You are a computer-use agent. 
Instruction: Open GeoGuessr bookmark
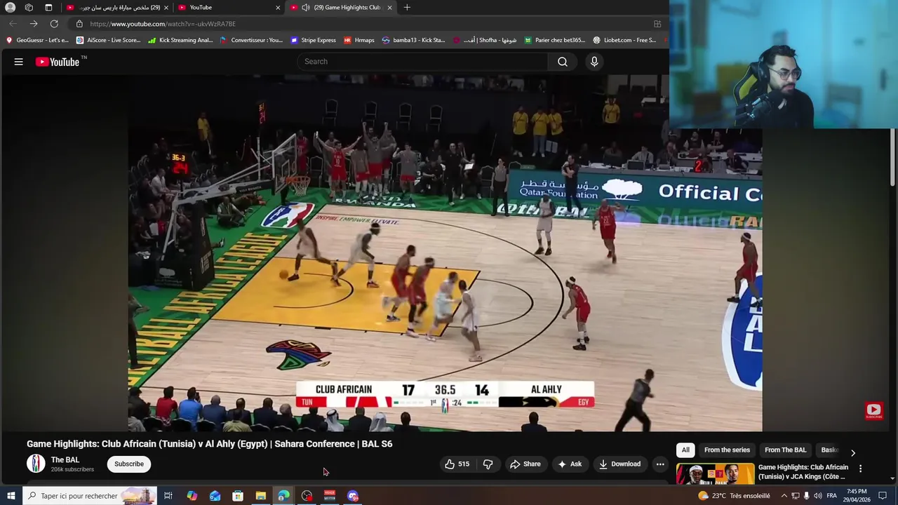pyautogui.click(x=37, y=40)
